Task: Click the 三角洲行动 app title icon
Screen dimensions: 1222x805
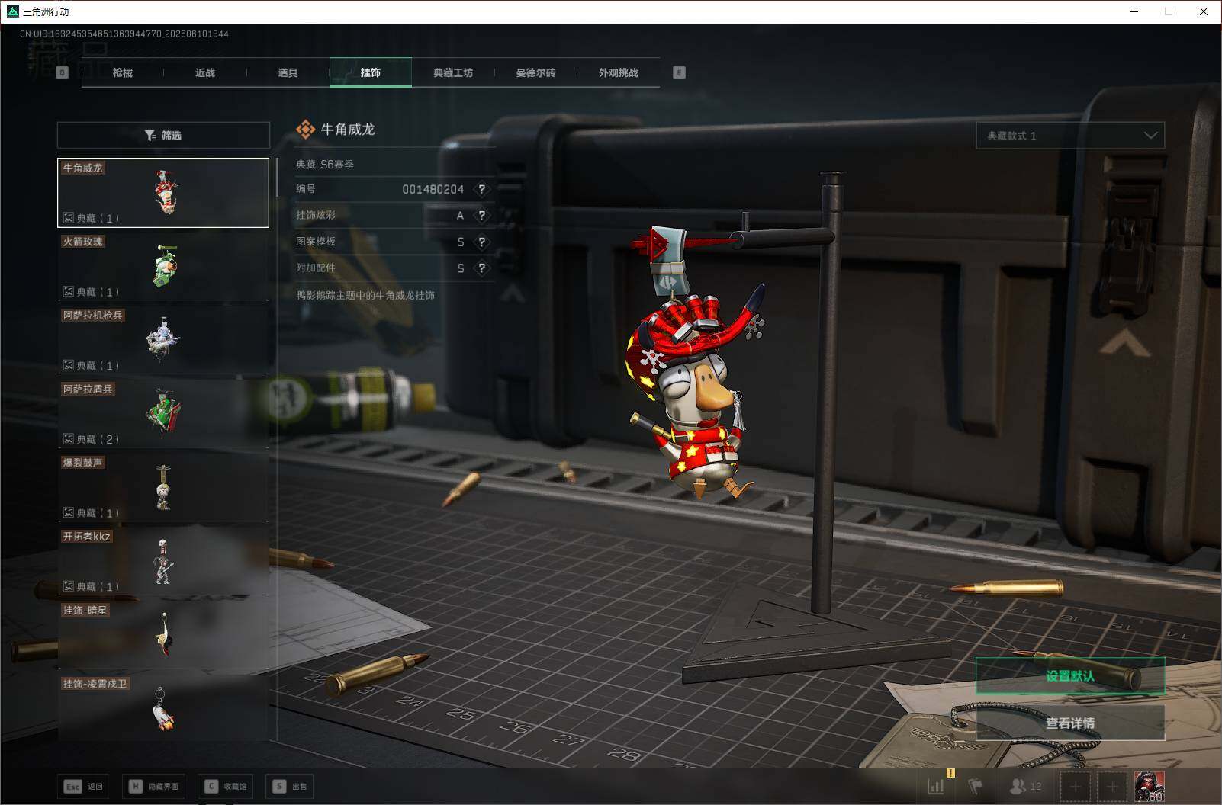Action: point(12,11)
